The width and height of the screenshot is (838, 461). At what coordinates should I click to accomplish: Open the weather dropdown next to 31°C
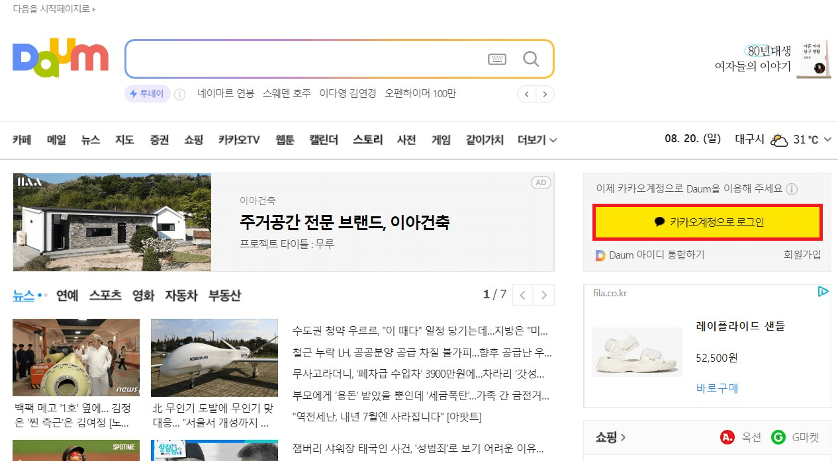point(827,140)
